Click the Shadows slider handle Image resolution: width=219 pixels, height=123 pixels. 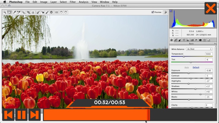pos(195,89)
